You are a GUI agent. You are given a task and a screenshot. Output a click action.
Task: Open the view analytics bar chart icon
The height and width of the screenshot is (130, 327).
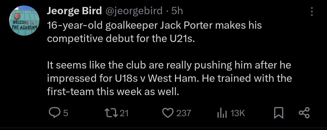pyautogui.click(x=222, y=113)
